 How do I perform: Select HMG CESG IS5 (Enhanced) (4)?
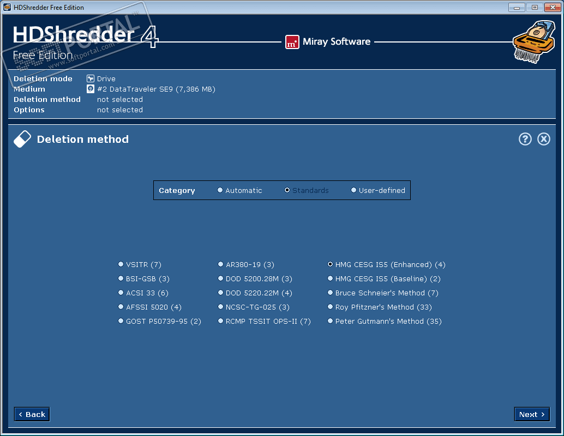(387, 264)
